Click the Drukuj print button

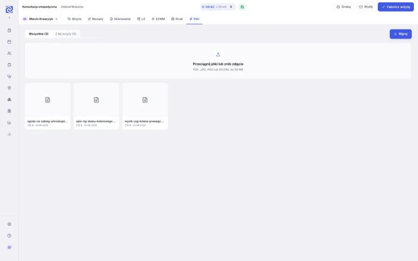coord(343,7)
